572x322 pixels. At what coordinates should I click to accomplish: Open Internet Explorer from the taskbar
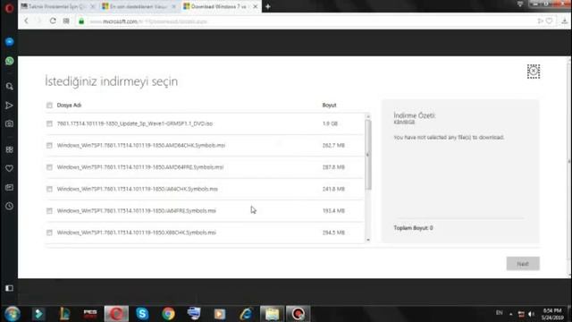click(247, 314)
